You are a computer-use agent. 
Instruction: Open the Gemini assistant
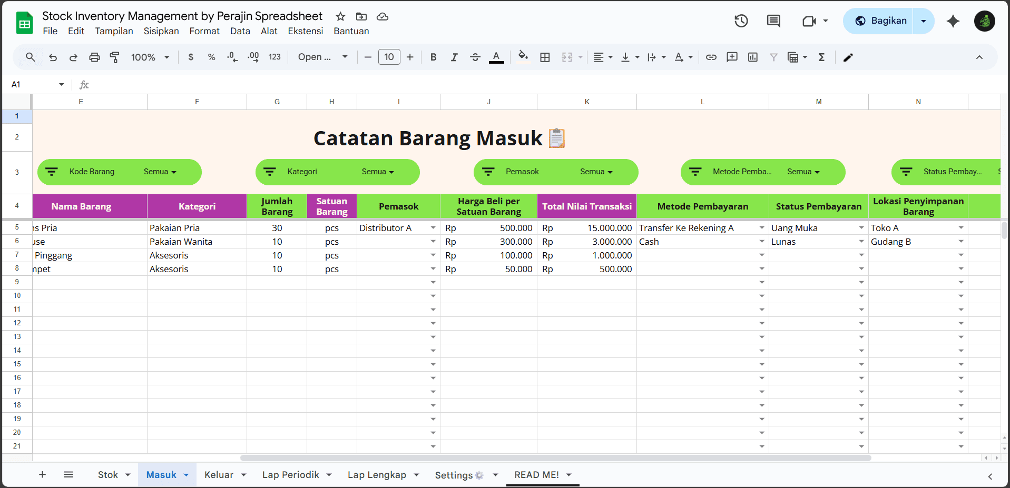(x=953, y=21)
